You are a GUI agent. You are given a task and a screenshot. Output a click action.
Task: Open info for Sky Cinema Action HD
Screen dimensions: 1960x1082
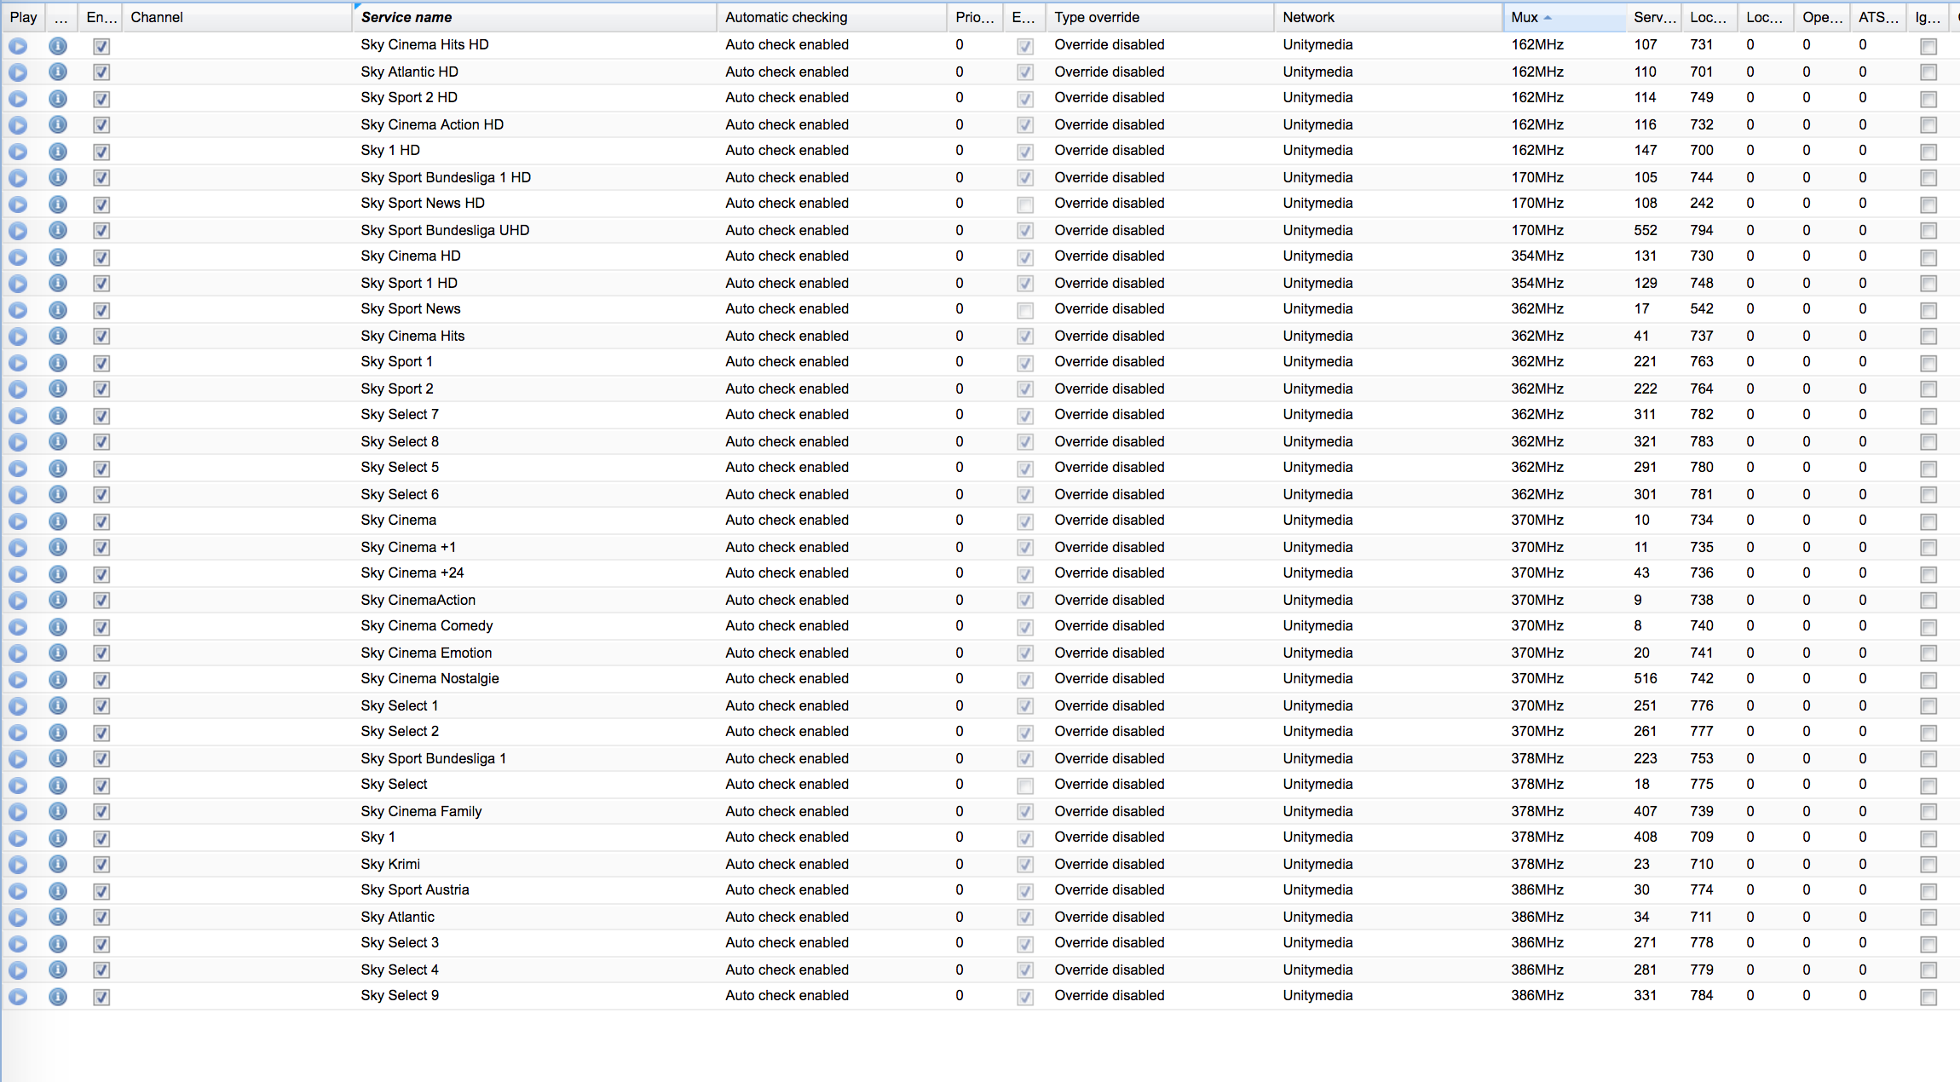pos(58,125)
